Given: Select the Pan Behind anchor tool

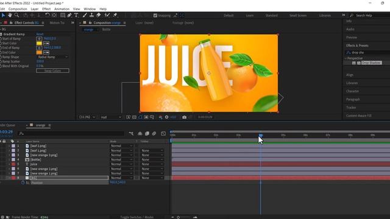Looking at the screenshot, I should (54, 15).
